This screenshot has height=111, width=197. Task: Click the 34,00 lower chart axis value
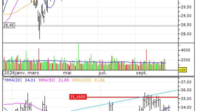(186, 107)
